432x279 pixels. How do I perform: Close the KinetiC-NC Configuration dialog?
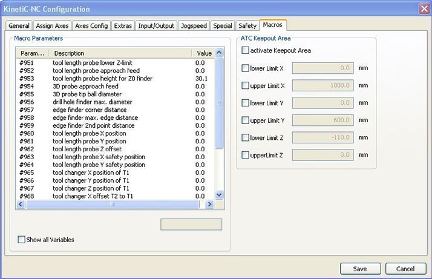(x=424, y=9)
